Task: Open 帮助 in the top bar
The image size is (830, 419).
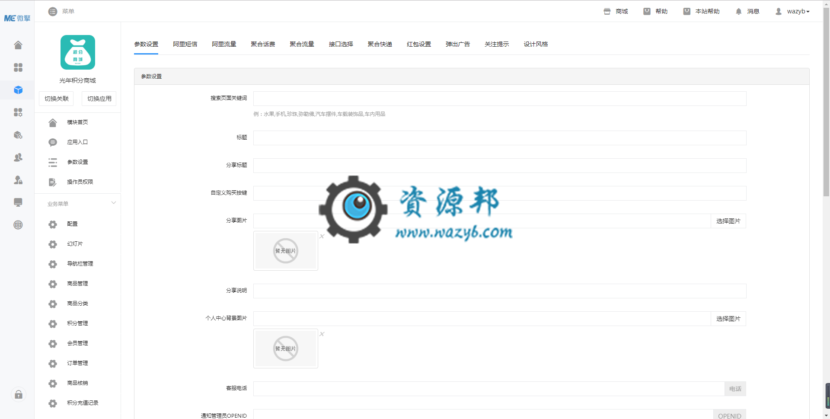Action: (x=655, y=11)
